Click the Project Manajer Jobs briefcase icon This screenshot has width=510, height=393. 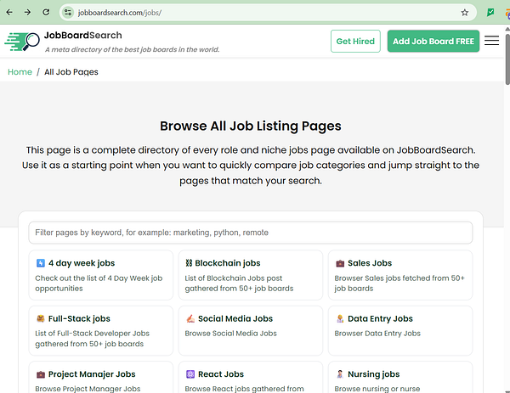[40, 374]
